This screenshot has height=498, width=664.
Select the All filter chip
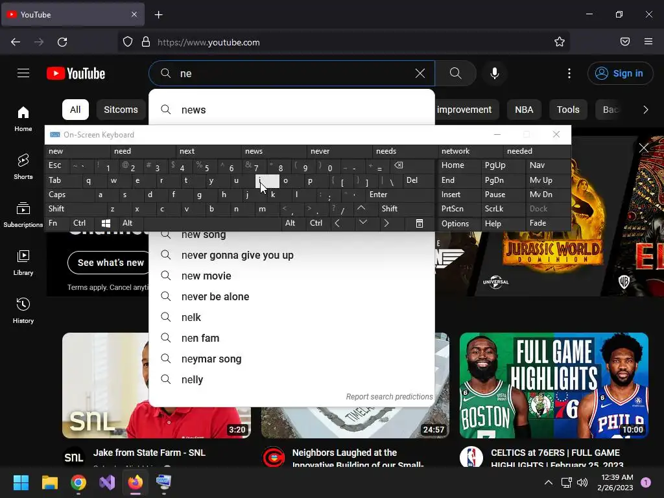[75, 110]
